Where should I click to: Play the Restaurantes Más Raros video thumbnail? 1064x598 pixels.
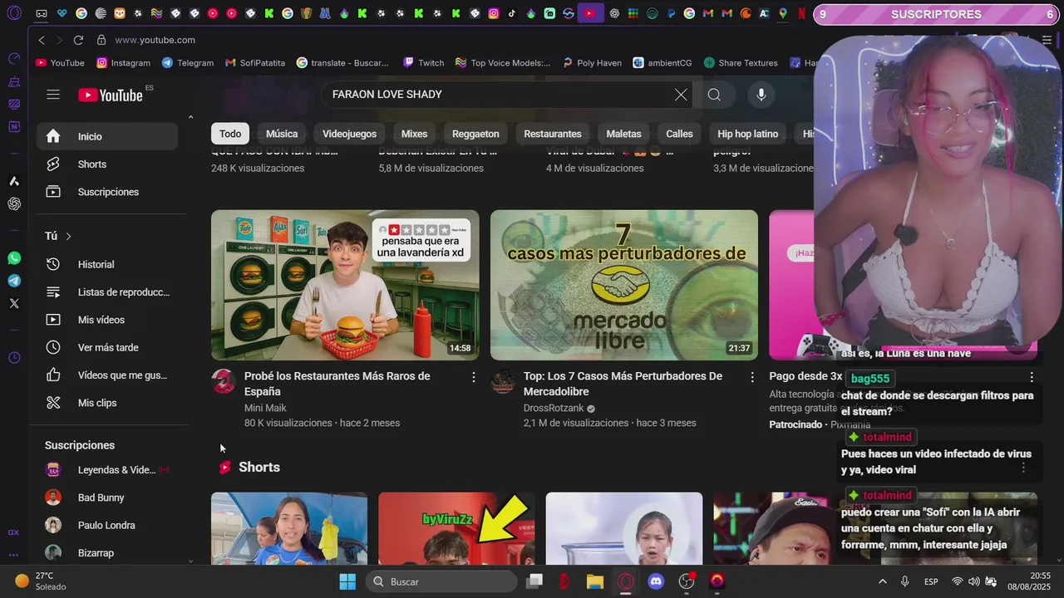[345, 285]
